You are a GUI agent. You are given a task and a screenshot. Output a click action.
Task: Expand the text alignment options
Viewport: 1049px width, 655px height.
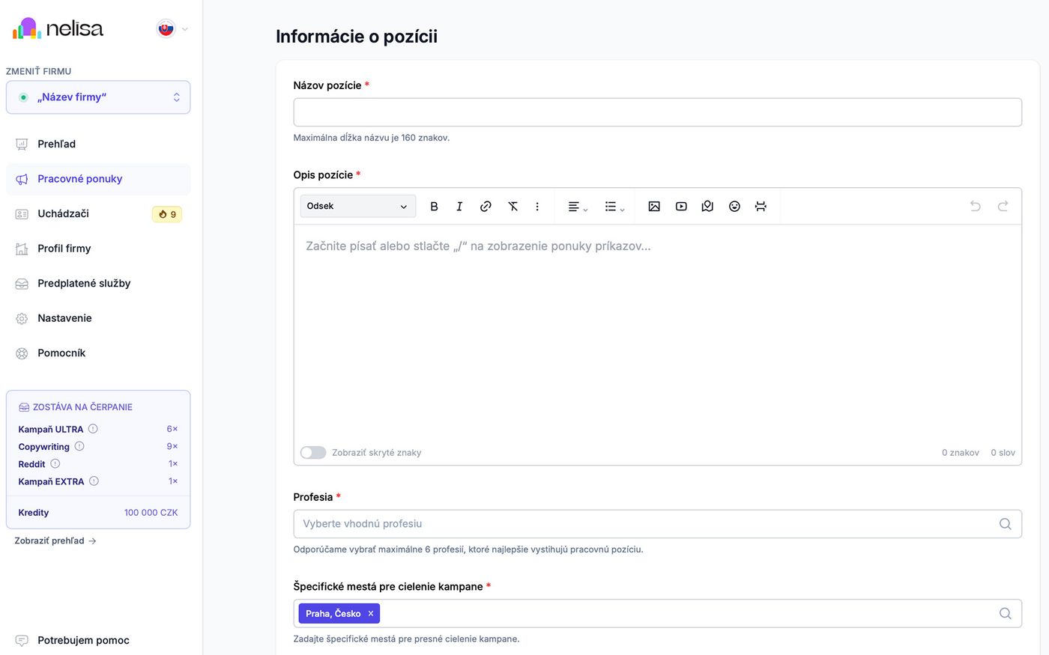click(x=577, y=207)
